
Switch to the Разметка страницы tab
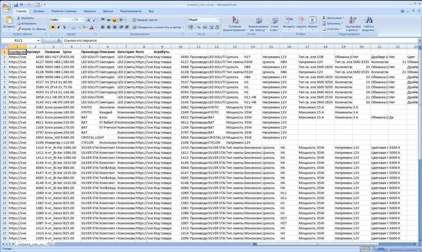pos(64,11)
